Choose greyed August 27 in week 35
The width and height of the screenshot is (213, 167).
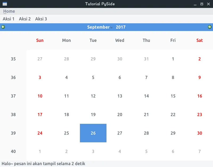[40, 59]
